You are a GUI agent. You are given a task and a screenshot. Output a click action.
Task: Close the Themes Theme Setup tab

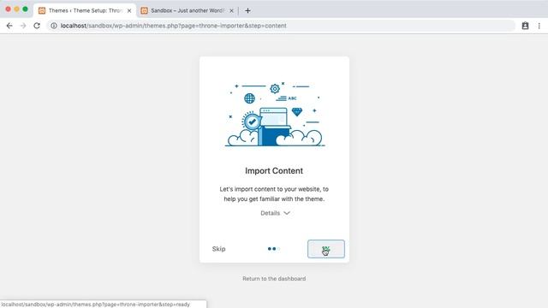(x=129, y=11)
